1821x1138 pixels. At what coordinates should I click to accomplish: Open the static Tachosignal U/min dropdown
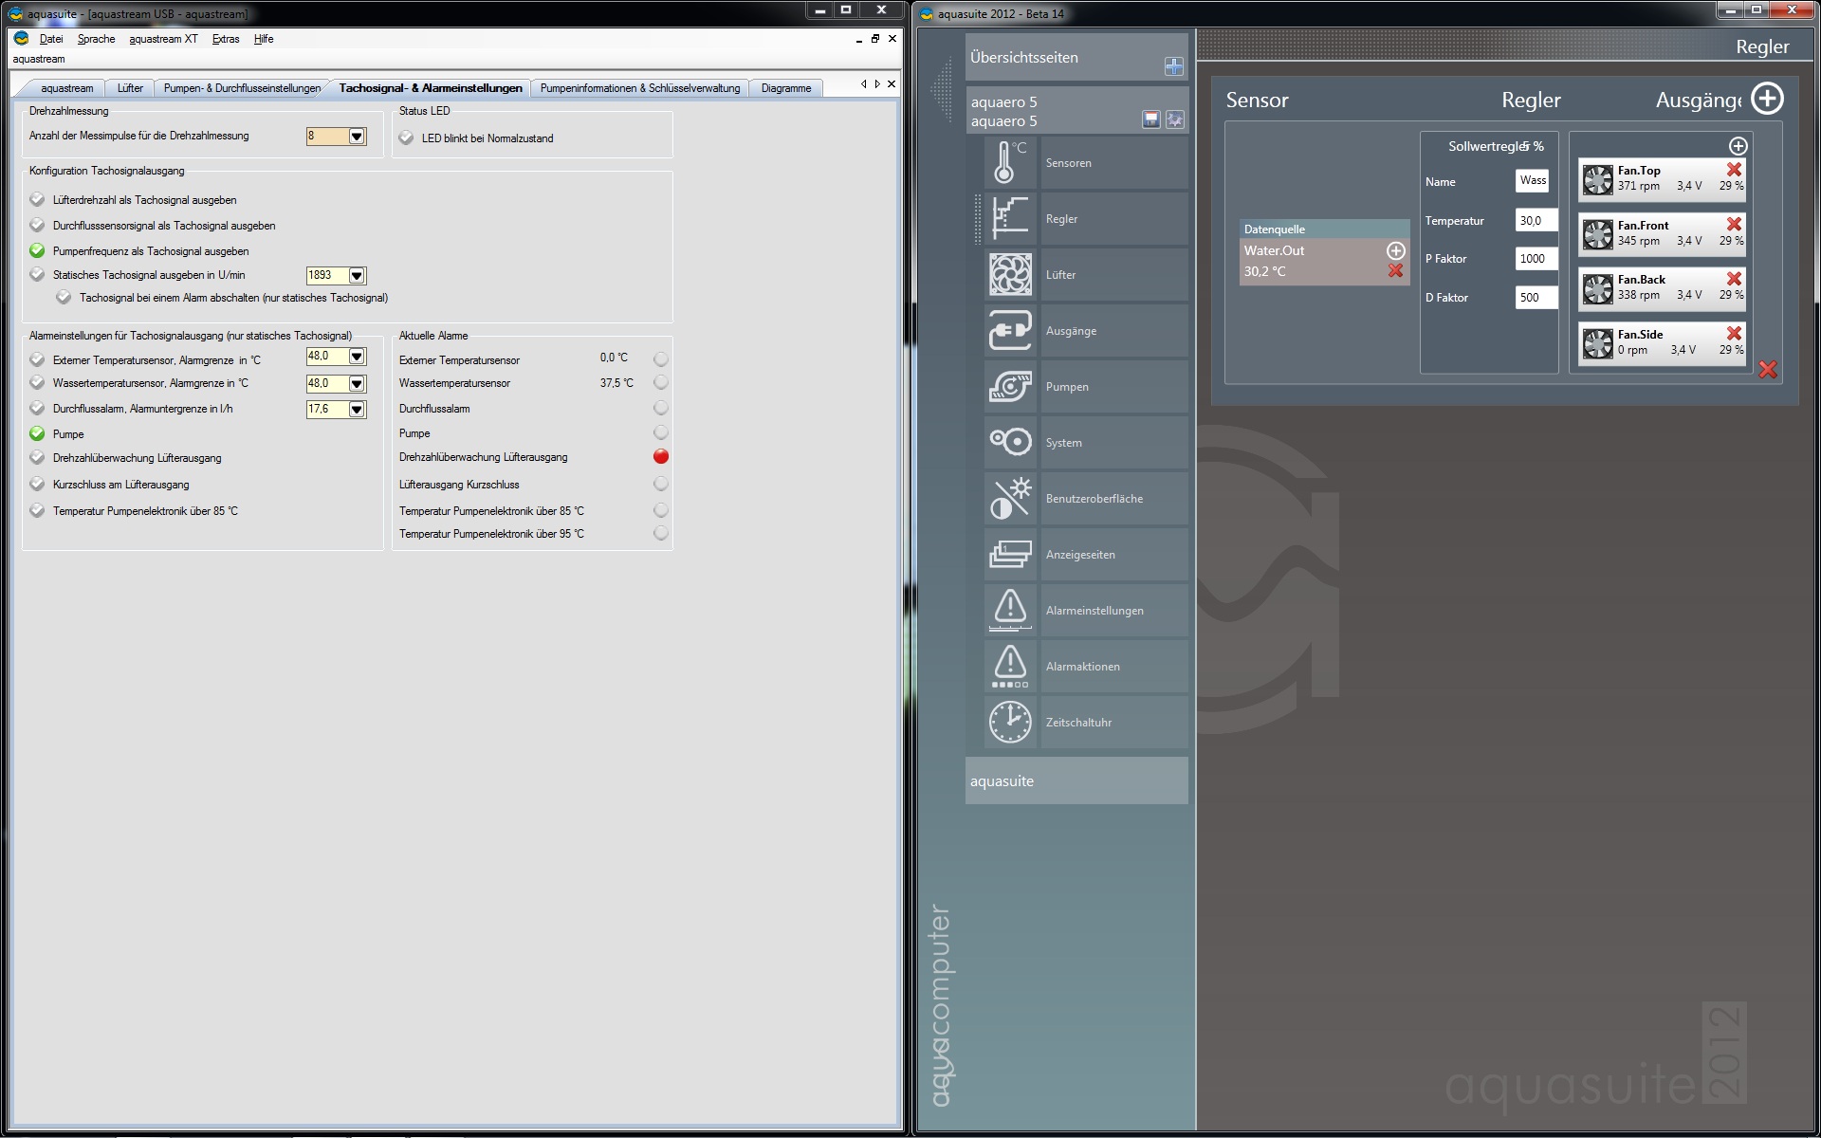tap(357, 276)
